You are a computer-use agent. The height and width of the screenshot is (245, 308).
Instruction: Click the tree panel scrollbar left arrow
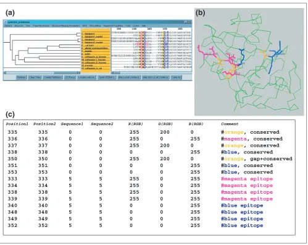[x=5, y=72]
